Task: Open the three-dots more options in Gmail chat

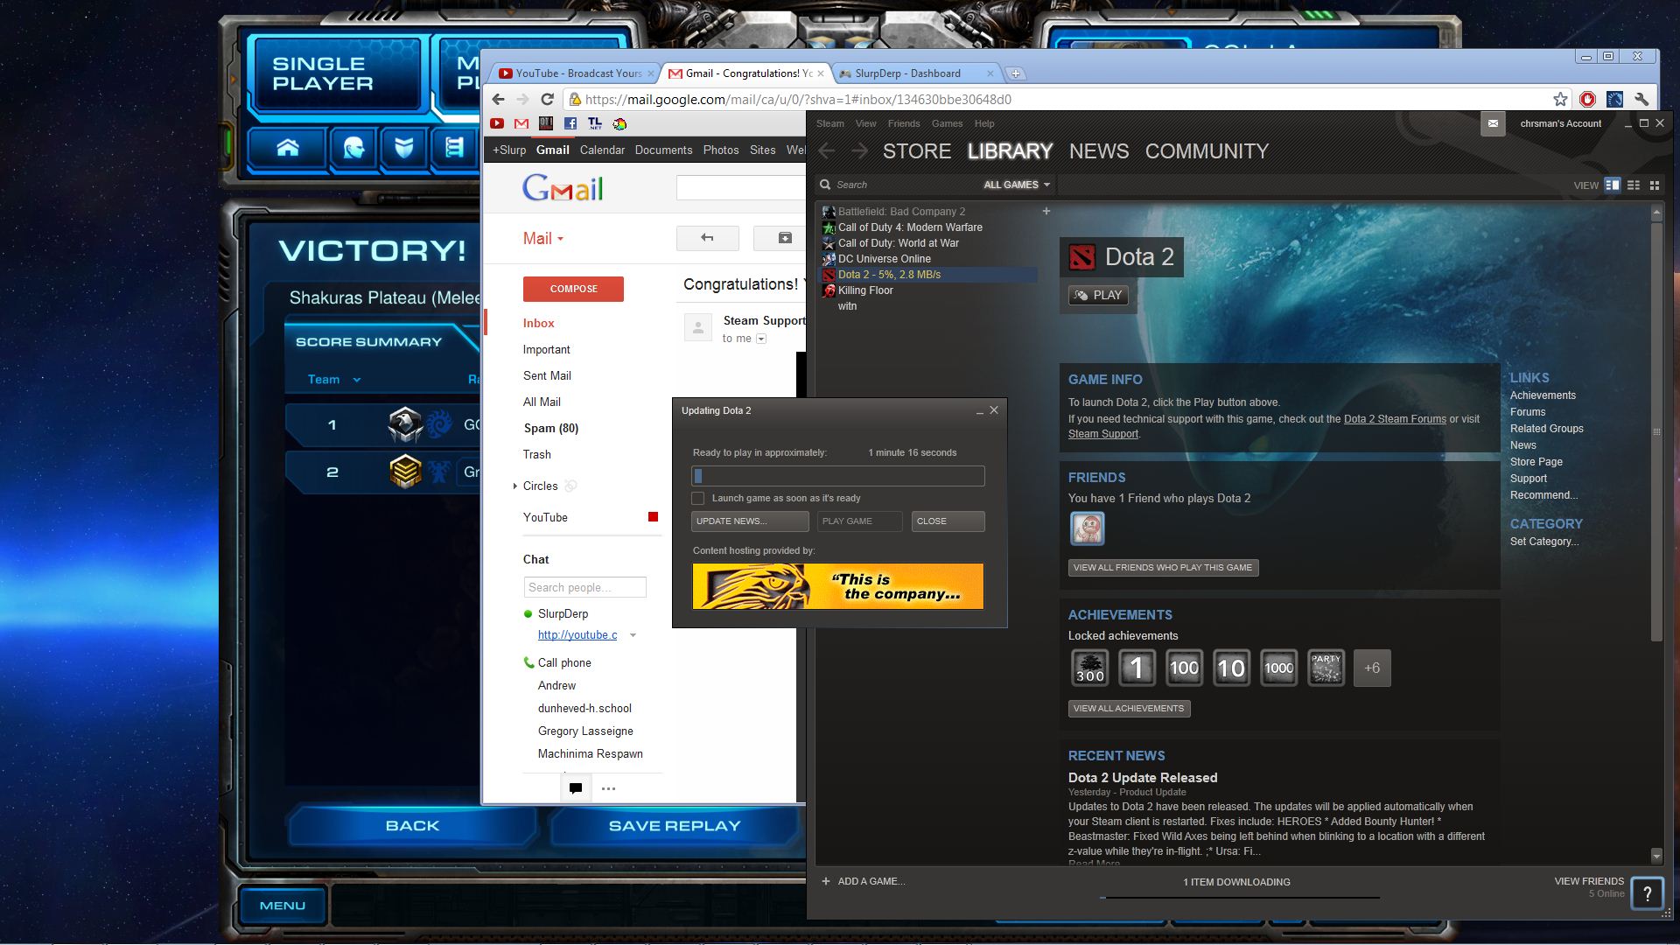Action: click(x=608, y=788)
